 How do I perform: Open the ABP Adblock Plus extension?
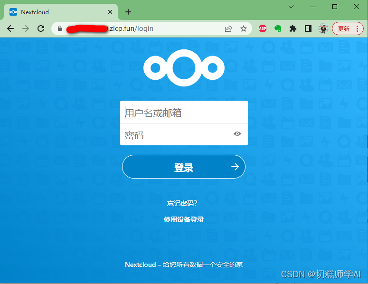[263, 28]
